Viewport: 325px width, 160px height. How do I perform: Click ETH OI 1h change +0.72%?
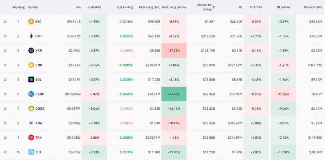[x=256, y=36]
